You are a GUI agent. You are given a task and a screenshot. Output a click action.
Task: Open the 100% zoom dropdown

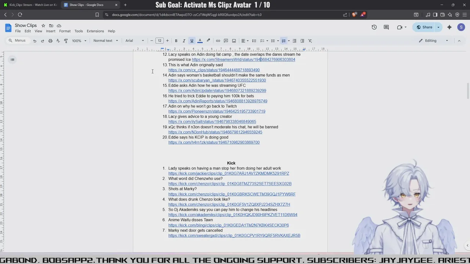(79, 41)
